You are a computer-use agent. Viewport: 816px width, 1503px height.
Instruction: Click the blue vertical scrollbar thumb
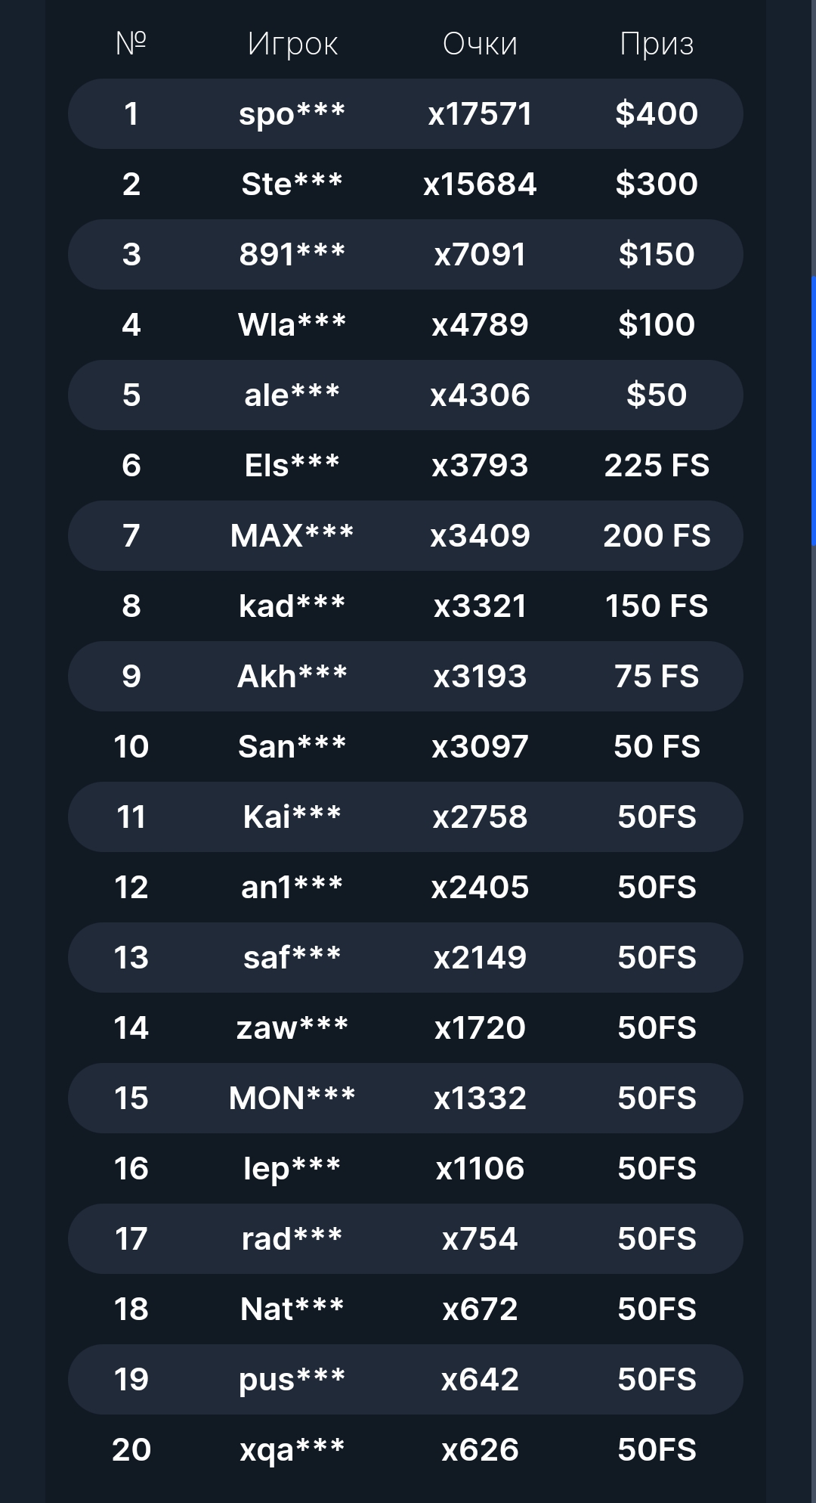coord(813,411)
